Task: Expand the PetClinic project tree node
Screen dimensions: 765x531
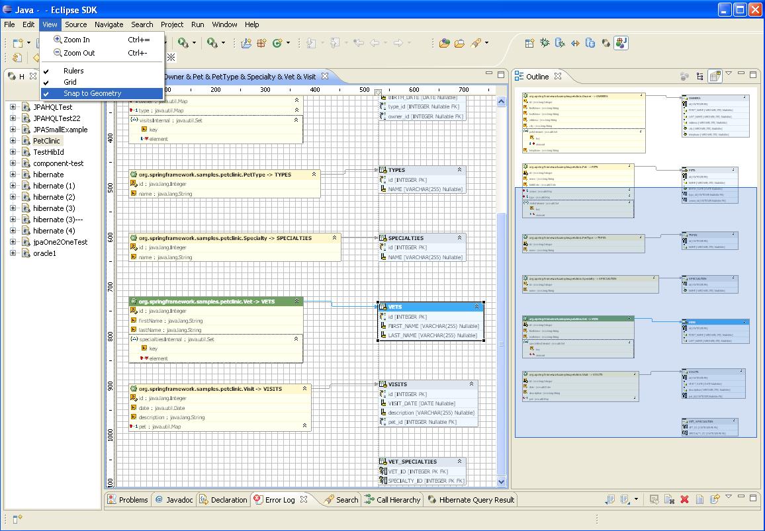Action: tap(13, 141)
